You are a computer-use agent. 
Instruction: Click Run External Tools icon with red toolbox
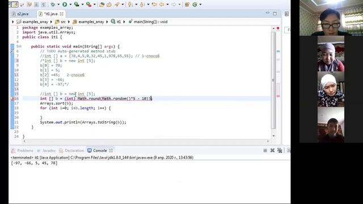[88, 5]
